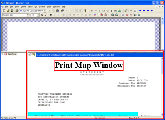Expand the Base Page tree node

[x=2, y=54]
